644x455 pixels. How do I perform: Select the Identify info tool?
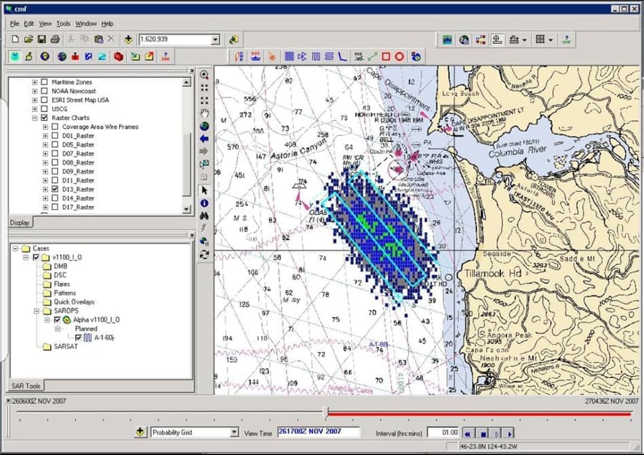pos(204,203)
